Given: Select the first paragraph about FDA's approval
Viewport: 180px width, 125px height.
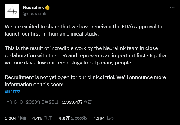Looking at the screenshot, I should point(83,30).
